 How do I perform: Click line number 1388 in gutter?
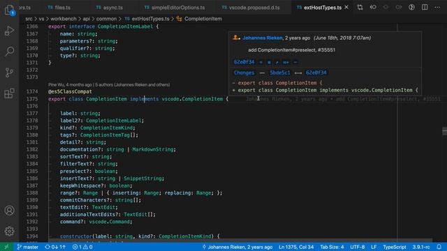point(32,192)
